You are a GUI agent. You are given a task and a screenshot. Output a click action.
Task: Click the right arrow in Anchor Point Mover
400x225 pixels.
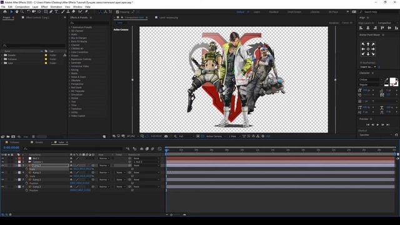373,49
